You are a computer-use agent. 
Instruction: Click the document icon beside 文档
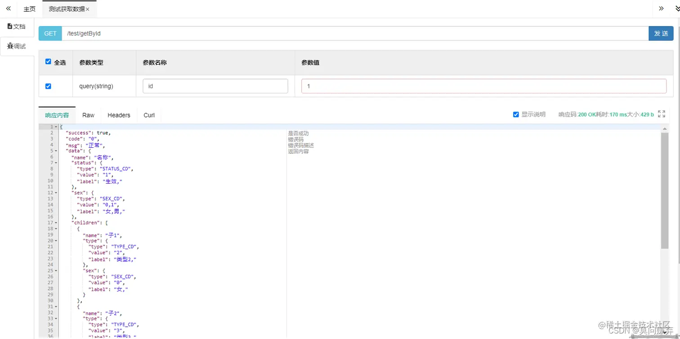(x=10, y=26)
